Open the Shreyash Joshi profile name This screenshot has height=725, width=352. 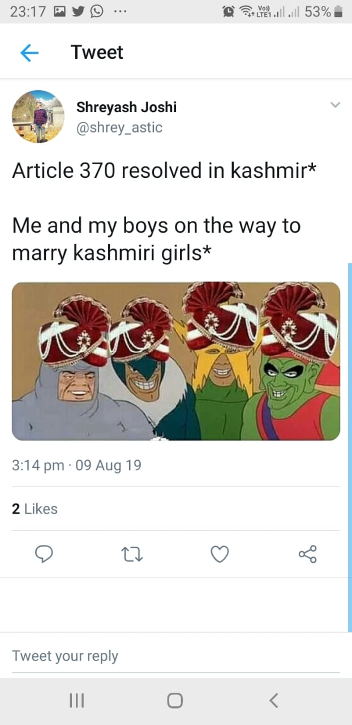tap(127, 107)
